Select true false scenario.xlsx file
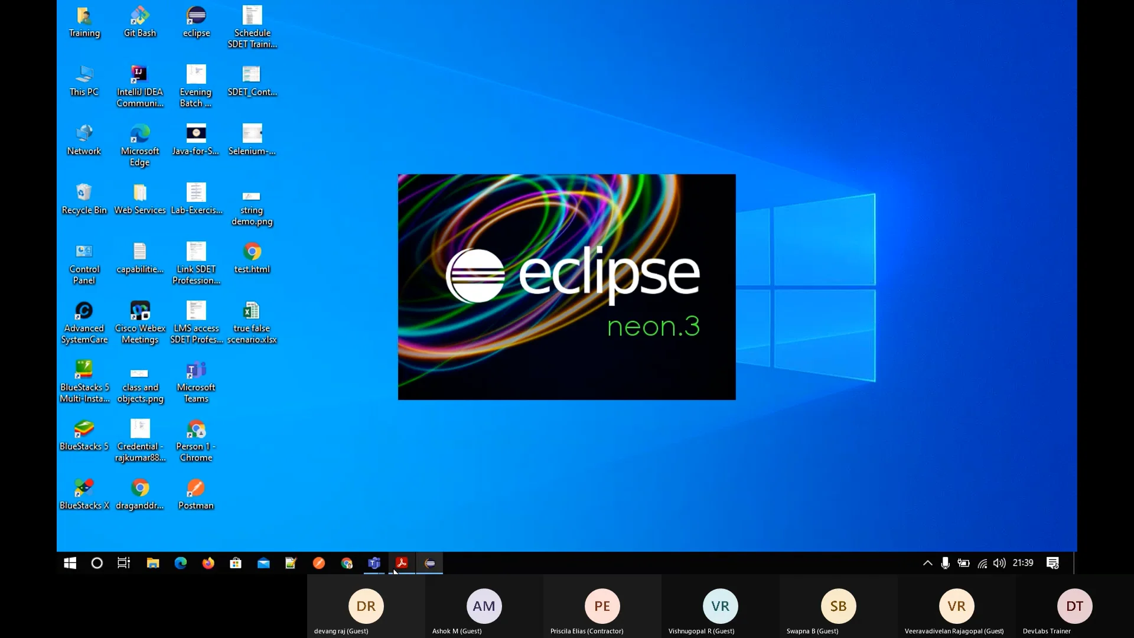 (x=252, y=323)
